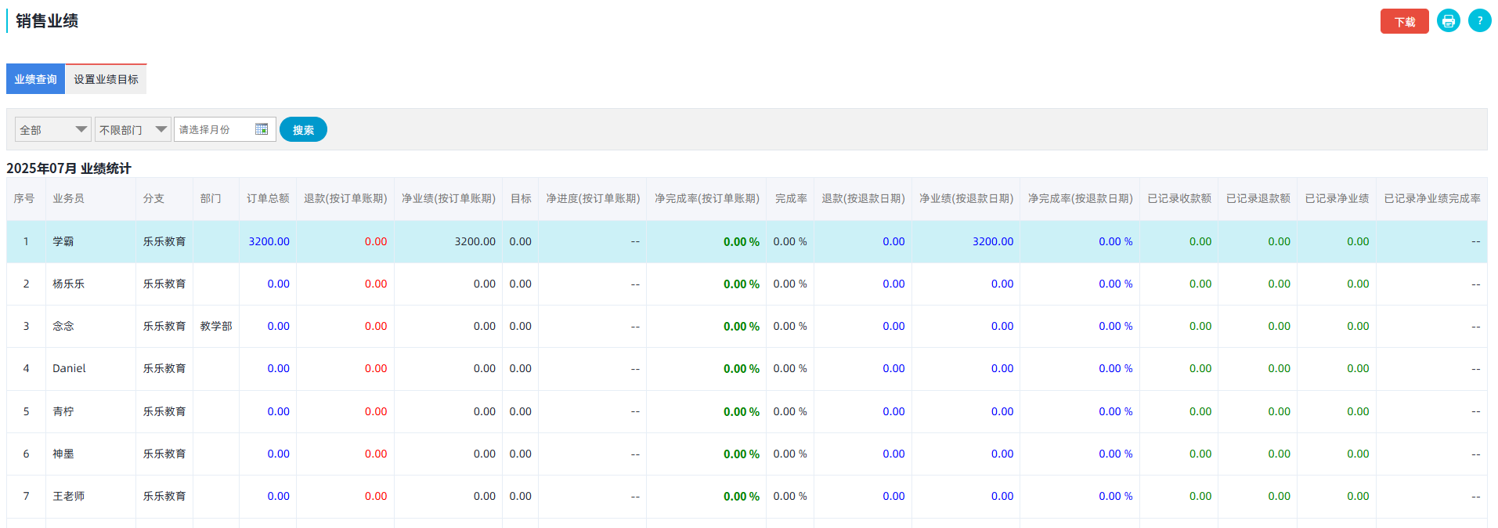Click the 净完成率(按订单账期) column header

(707, 199)
